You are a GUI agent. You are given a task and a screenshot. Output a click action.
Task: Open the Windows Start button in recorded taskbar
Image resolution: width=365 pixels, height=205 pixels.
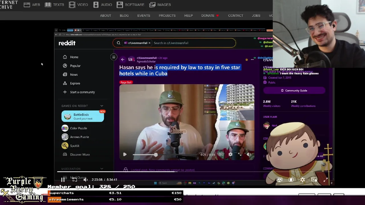coord(155,183)
